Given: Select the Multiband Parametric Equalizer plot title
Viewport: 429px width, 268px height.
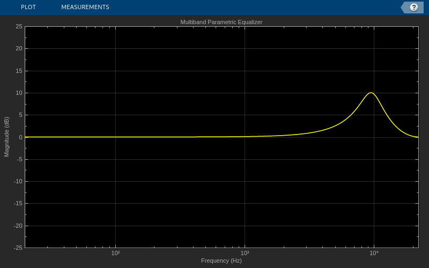Looking at the screenshot, I should [x=221, y=22].
